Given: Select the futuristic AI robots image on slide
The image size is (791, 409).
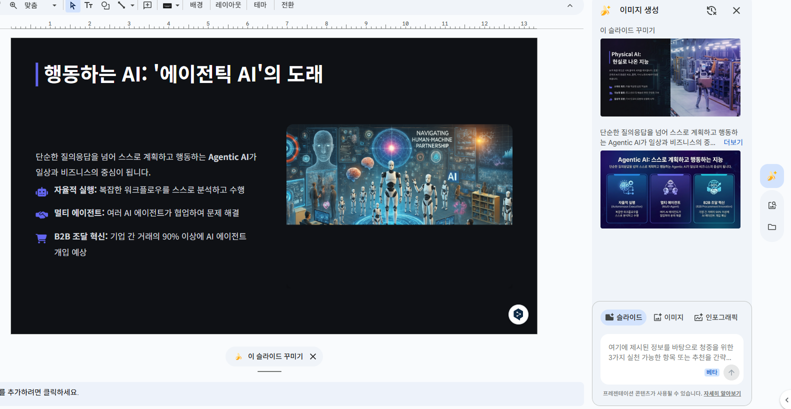Looking at the screenshot, I should (x=399, y=174).
